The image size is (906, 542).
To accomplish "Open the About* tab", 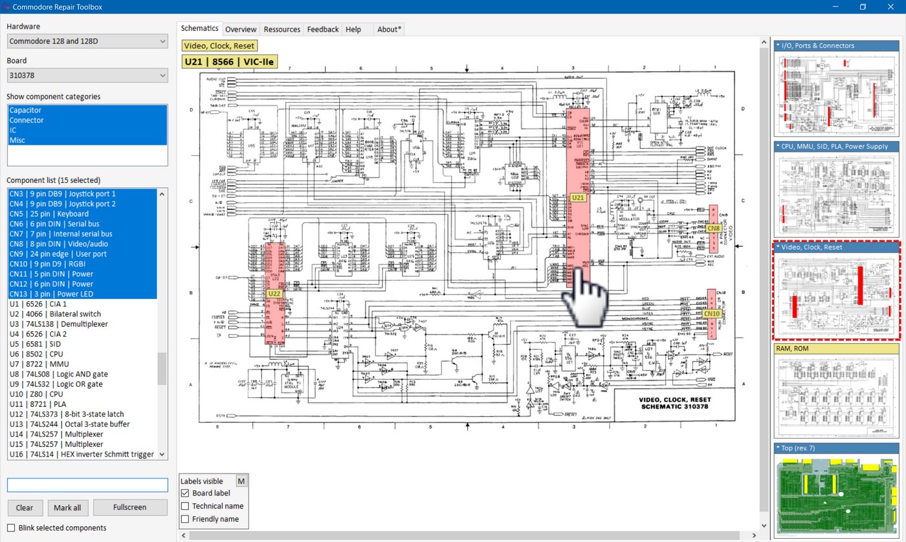I will (x=389, y=29).
